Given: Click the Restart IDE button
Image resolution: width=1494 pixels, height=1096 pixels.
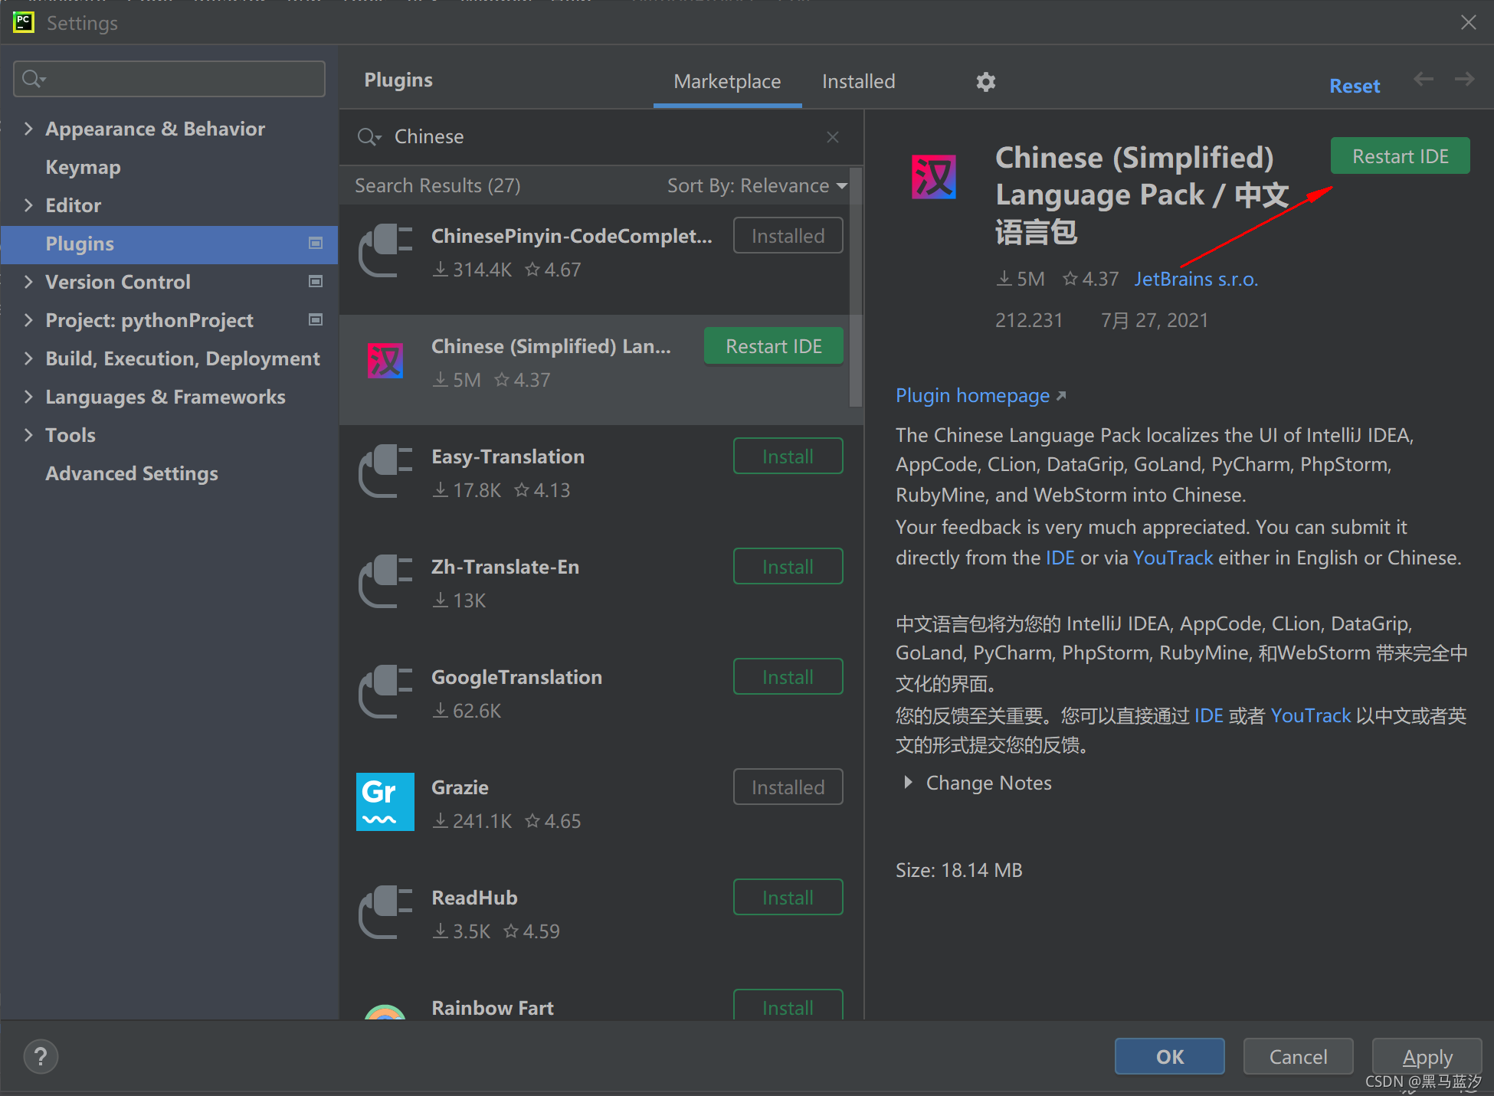Looking at the screenshot, I should point(1399,155).
